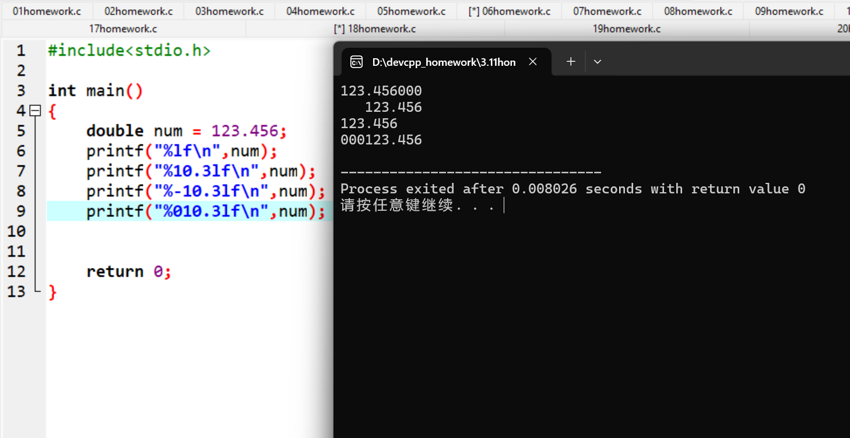This screenshot has height=438, width=850.
Task: Open the terminal profile dropdown
Action: [x=597, y=61]
